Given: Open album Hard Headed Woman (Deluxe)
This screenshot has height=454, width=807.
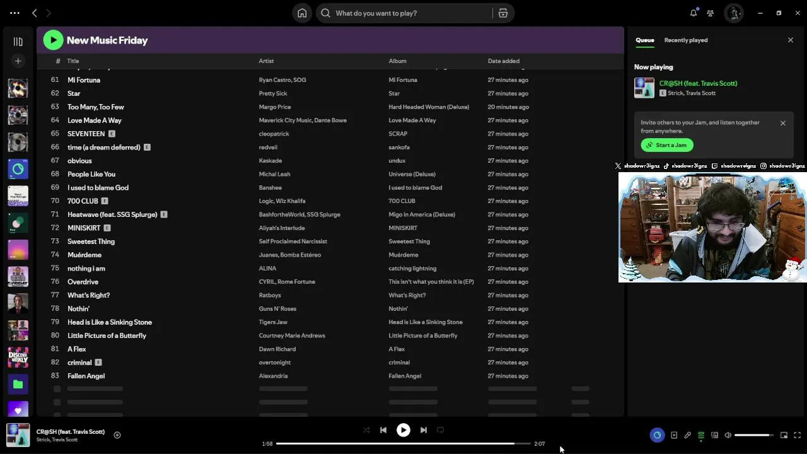Looking at the screenshot, I should [429, 107].
